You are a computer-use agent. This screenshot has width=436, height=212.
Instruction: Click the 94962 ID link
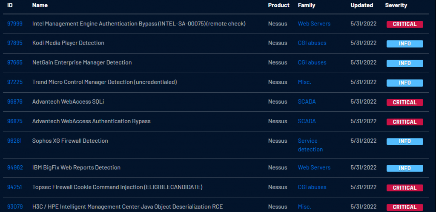click(x=14, y=167)
